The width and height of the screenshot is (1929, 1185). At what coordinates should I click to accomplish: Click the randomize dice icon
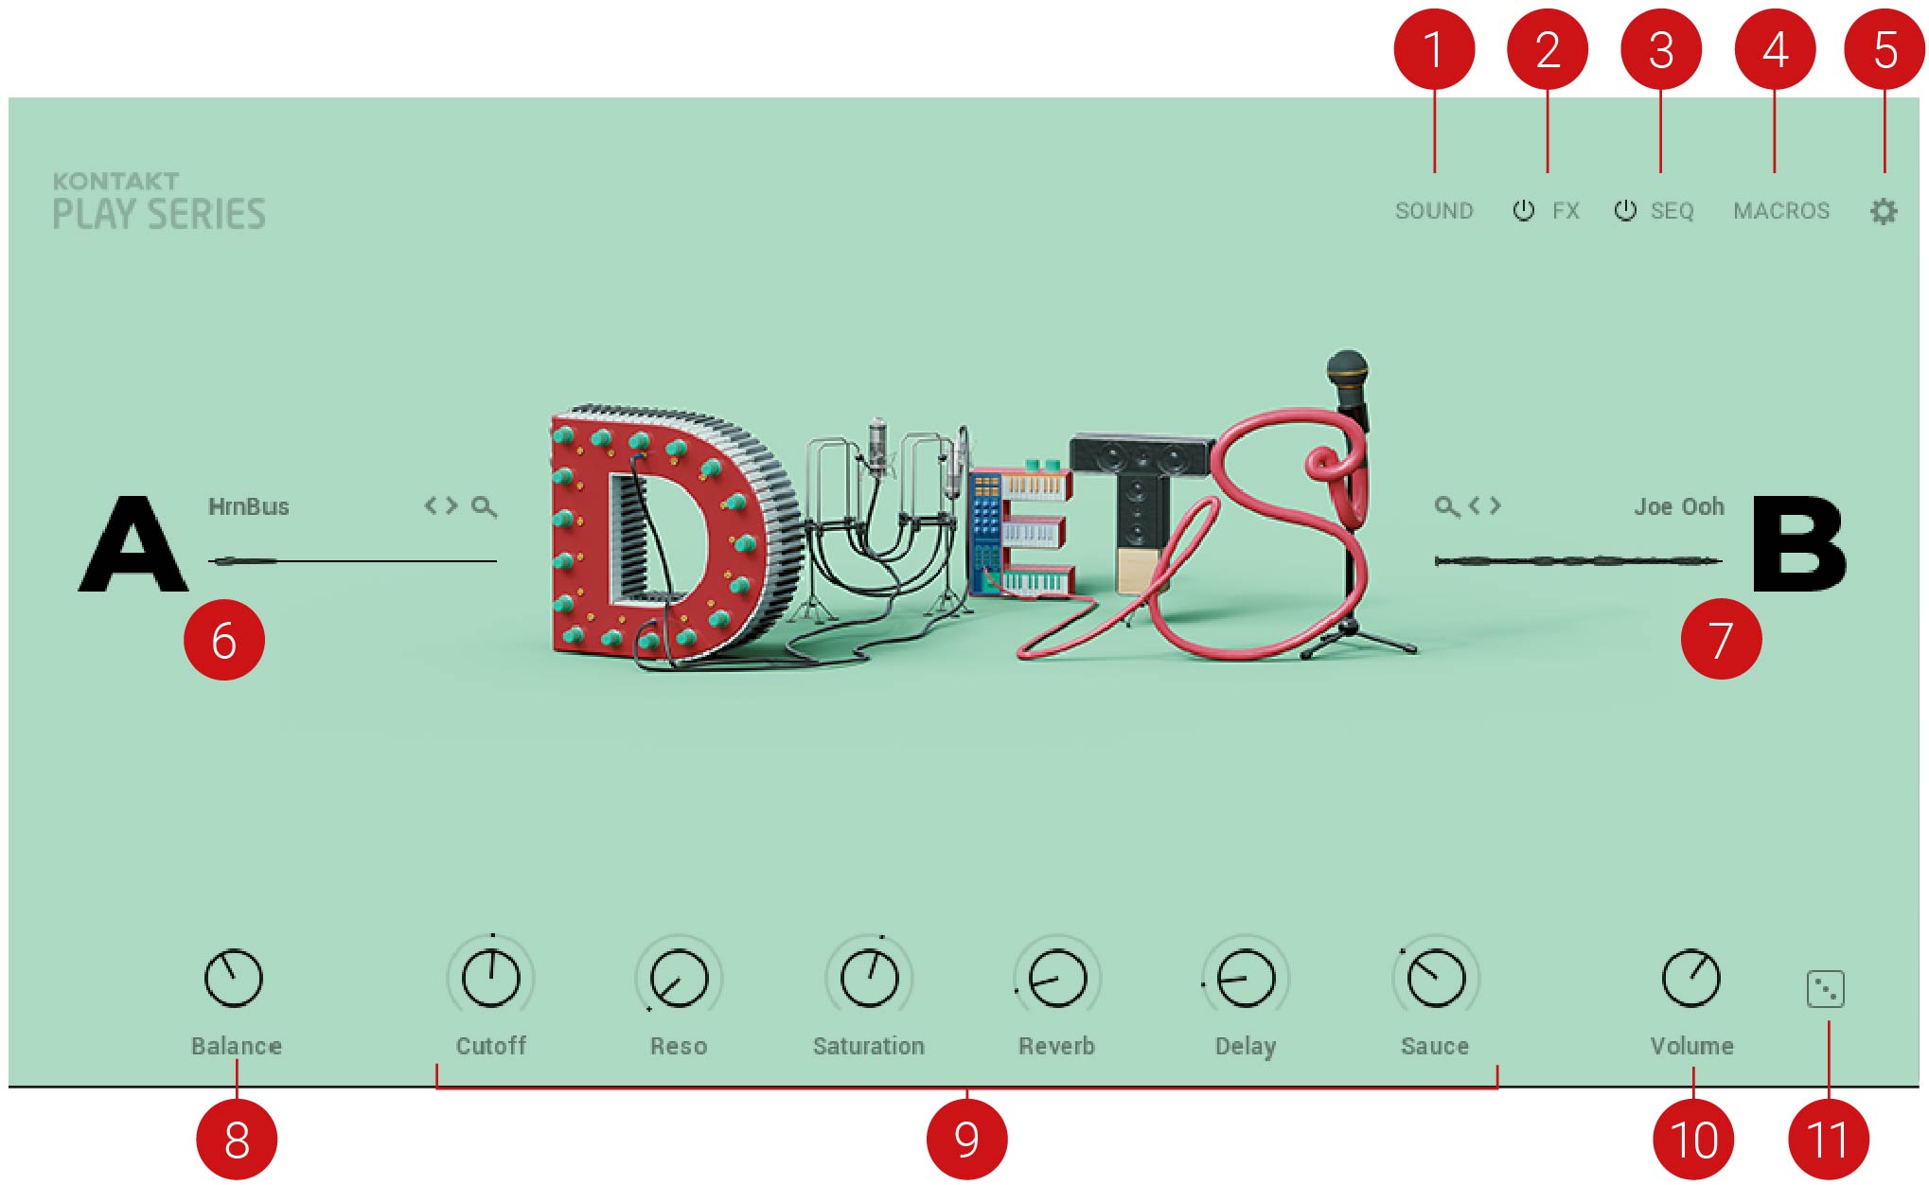[x=1825, y=989]
